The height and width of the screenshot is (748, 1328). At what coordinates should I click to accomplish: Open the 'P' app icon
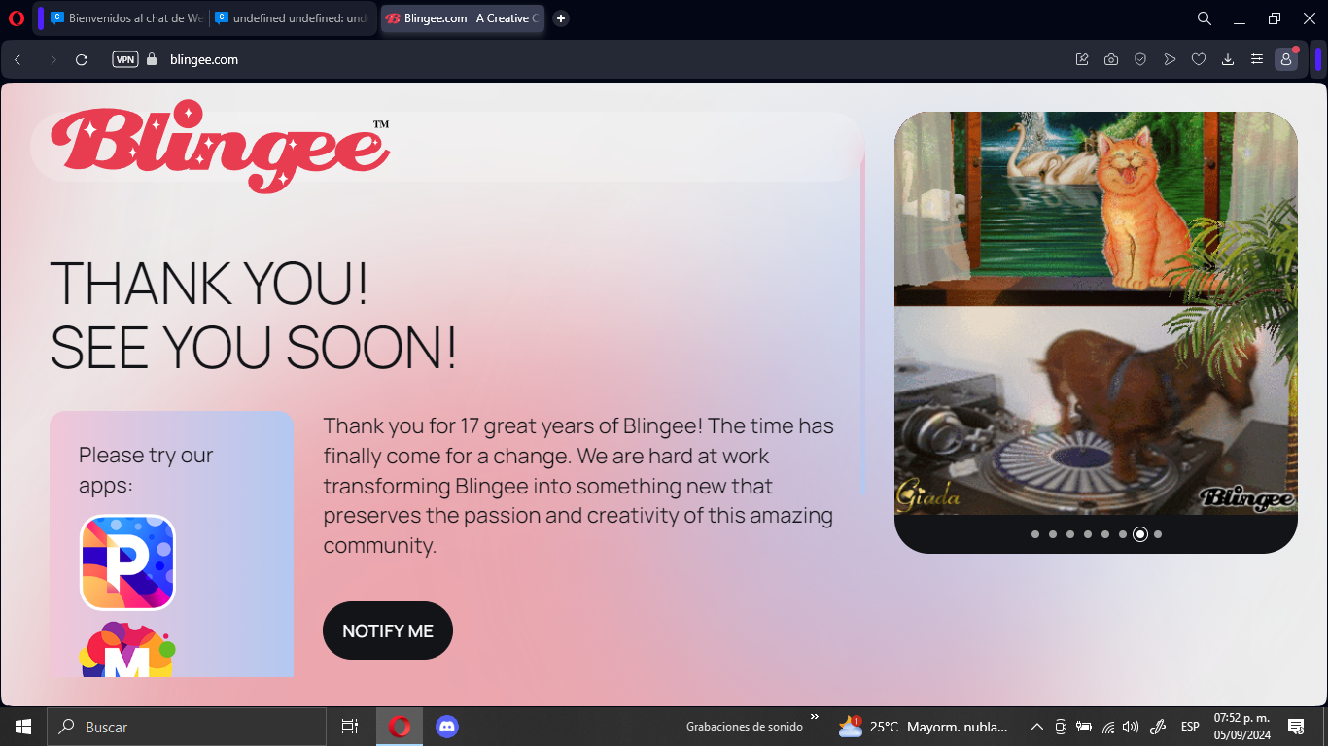coord(127,562)
